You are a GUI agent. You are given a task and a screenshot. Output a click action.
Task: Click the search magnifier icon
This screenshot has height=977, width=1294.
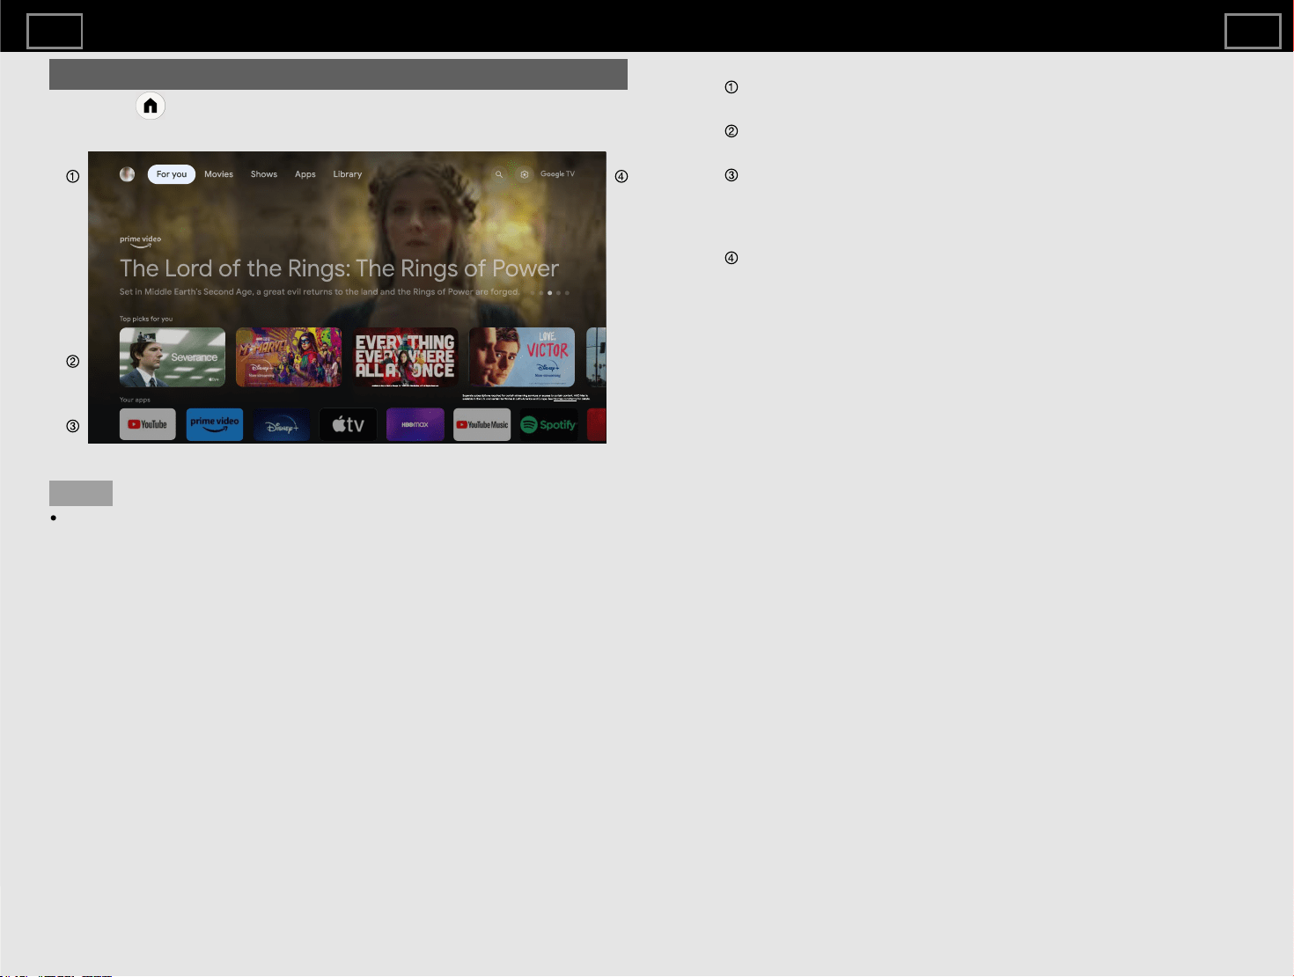(499, 174)
